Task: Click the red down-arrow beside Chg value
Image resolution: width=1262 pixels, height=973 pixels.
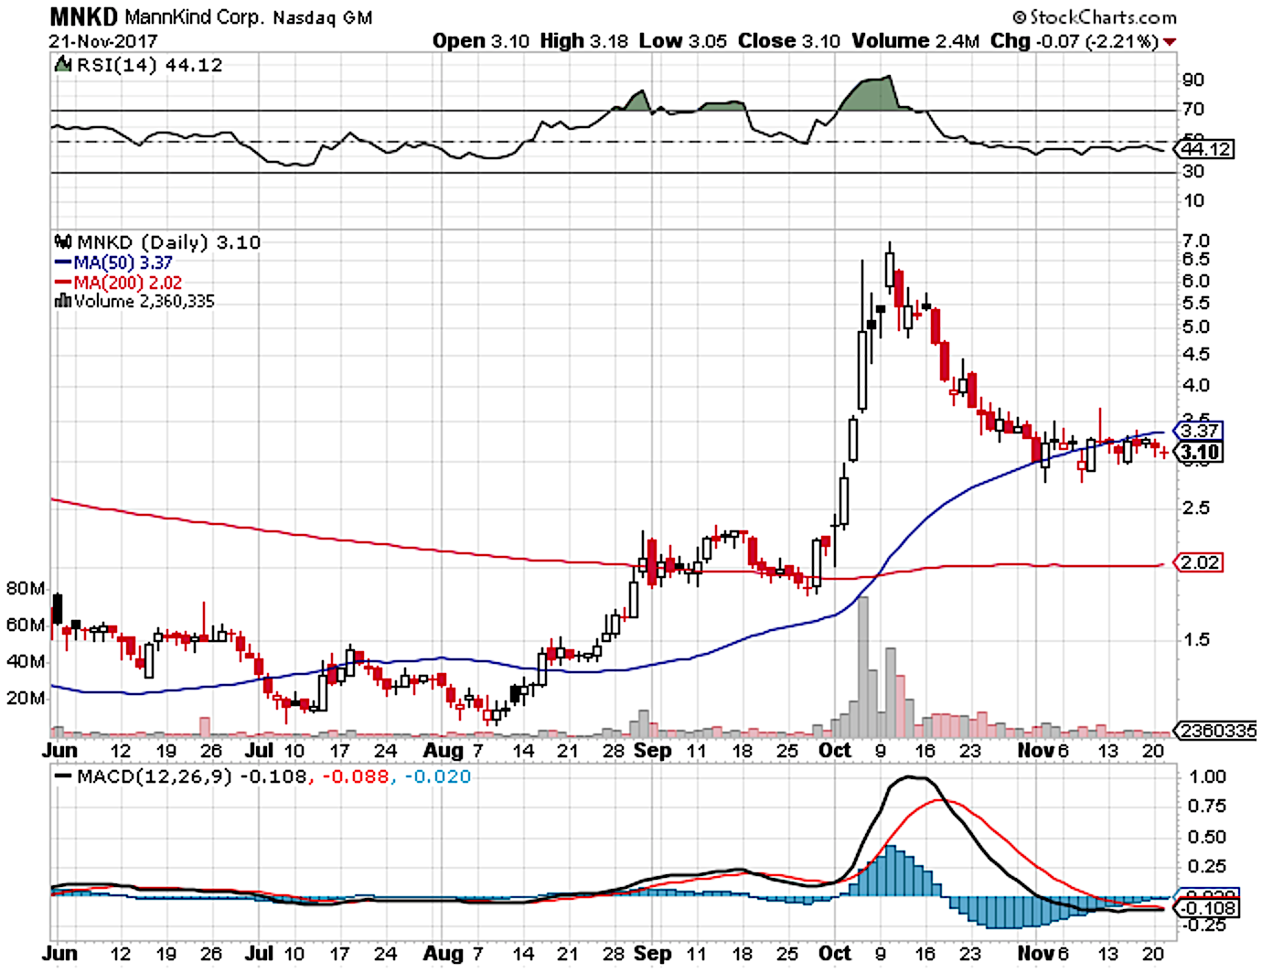Action: pyautogui.click(x=1170, y=42)
